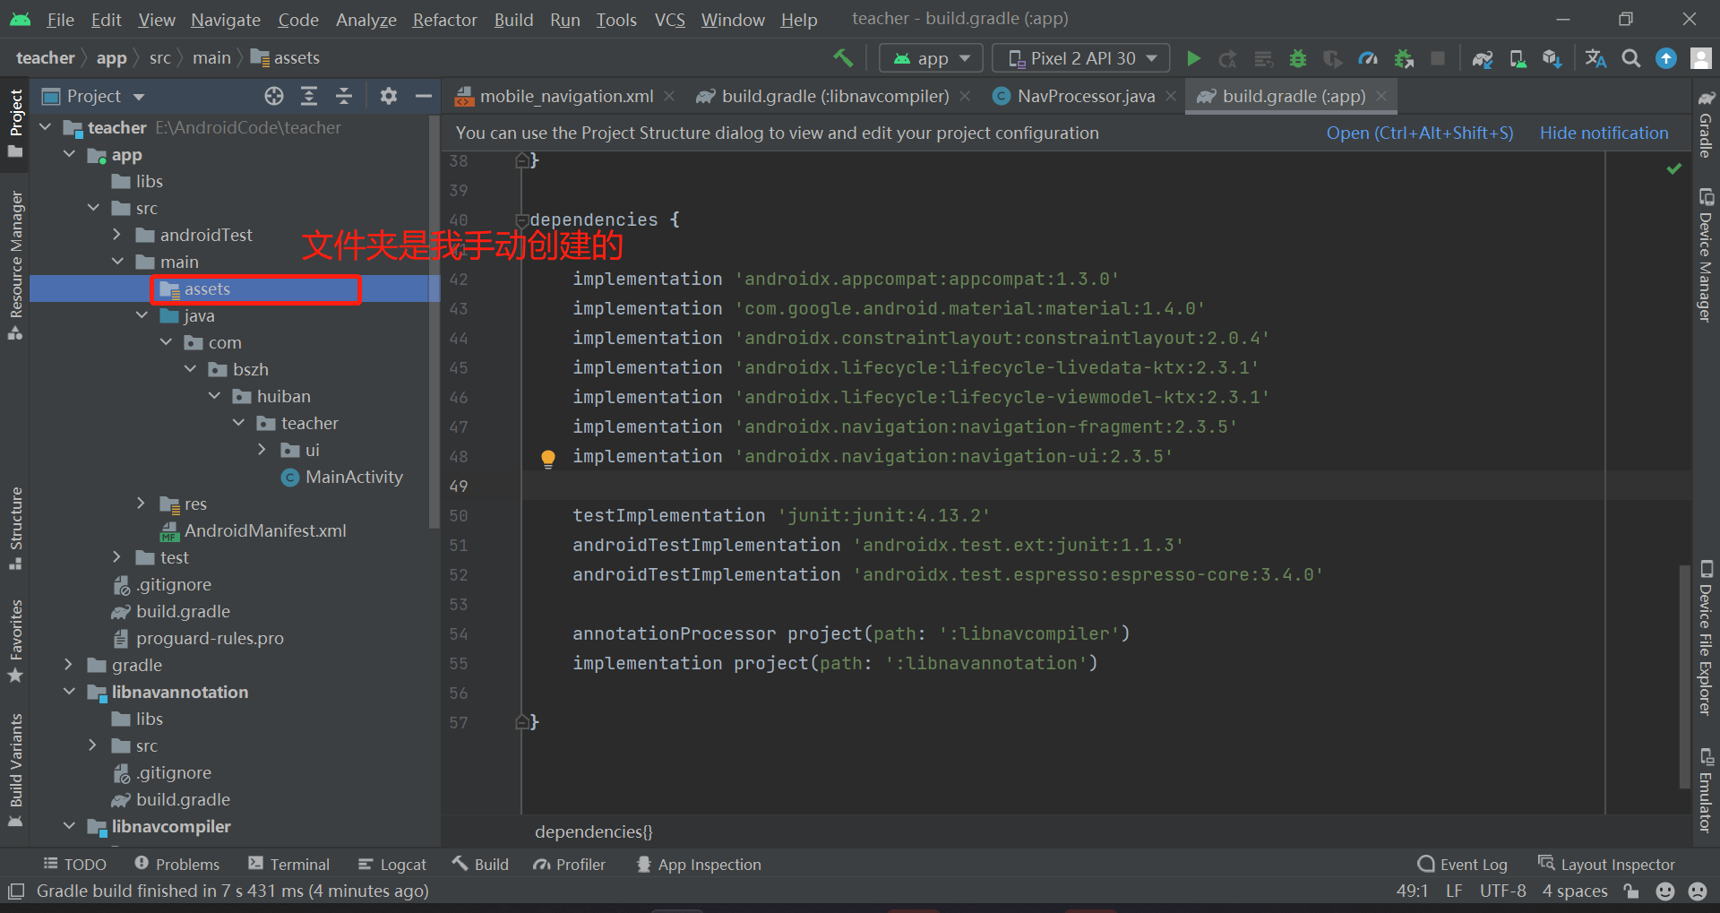This screenshot has height=913, width=1720.
Task: Open the Layout Inspector
Action: click(x=1606, y=865)
